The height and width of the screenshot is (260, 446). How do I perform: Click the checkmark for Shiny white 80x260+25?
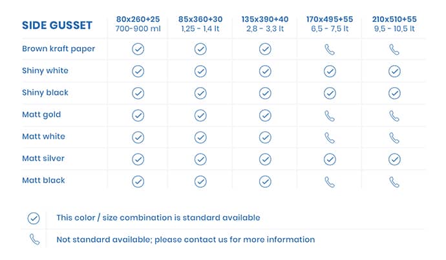138,71
